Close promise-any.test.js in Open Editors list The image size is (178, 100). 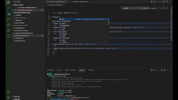(15, 10)
